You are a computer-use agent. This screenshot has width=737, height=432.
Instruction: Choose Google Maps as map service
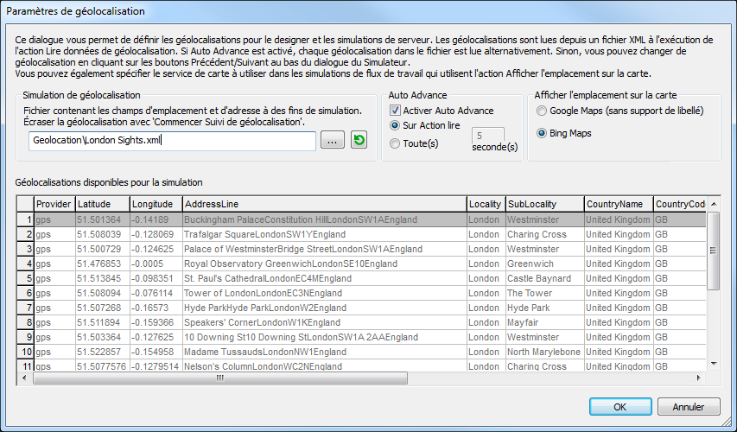(x=542, y=111)
